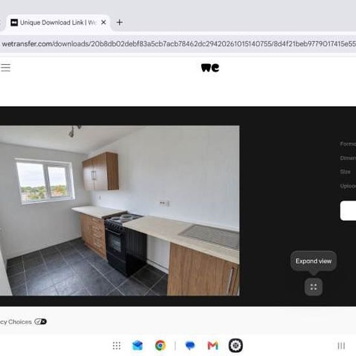Tap the recent apps navigation button
This screenshot has width=356, height=356.
[341, 346]
